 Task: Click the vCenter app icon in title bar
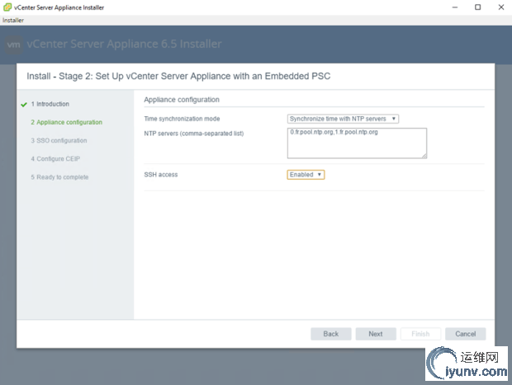point(7,7)
